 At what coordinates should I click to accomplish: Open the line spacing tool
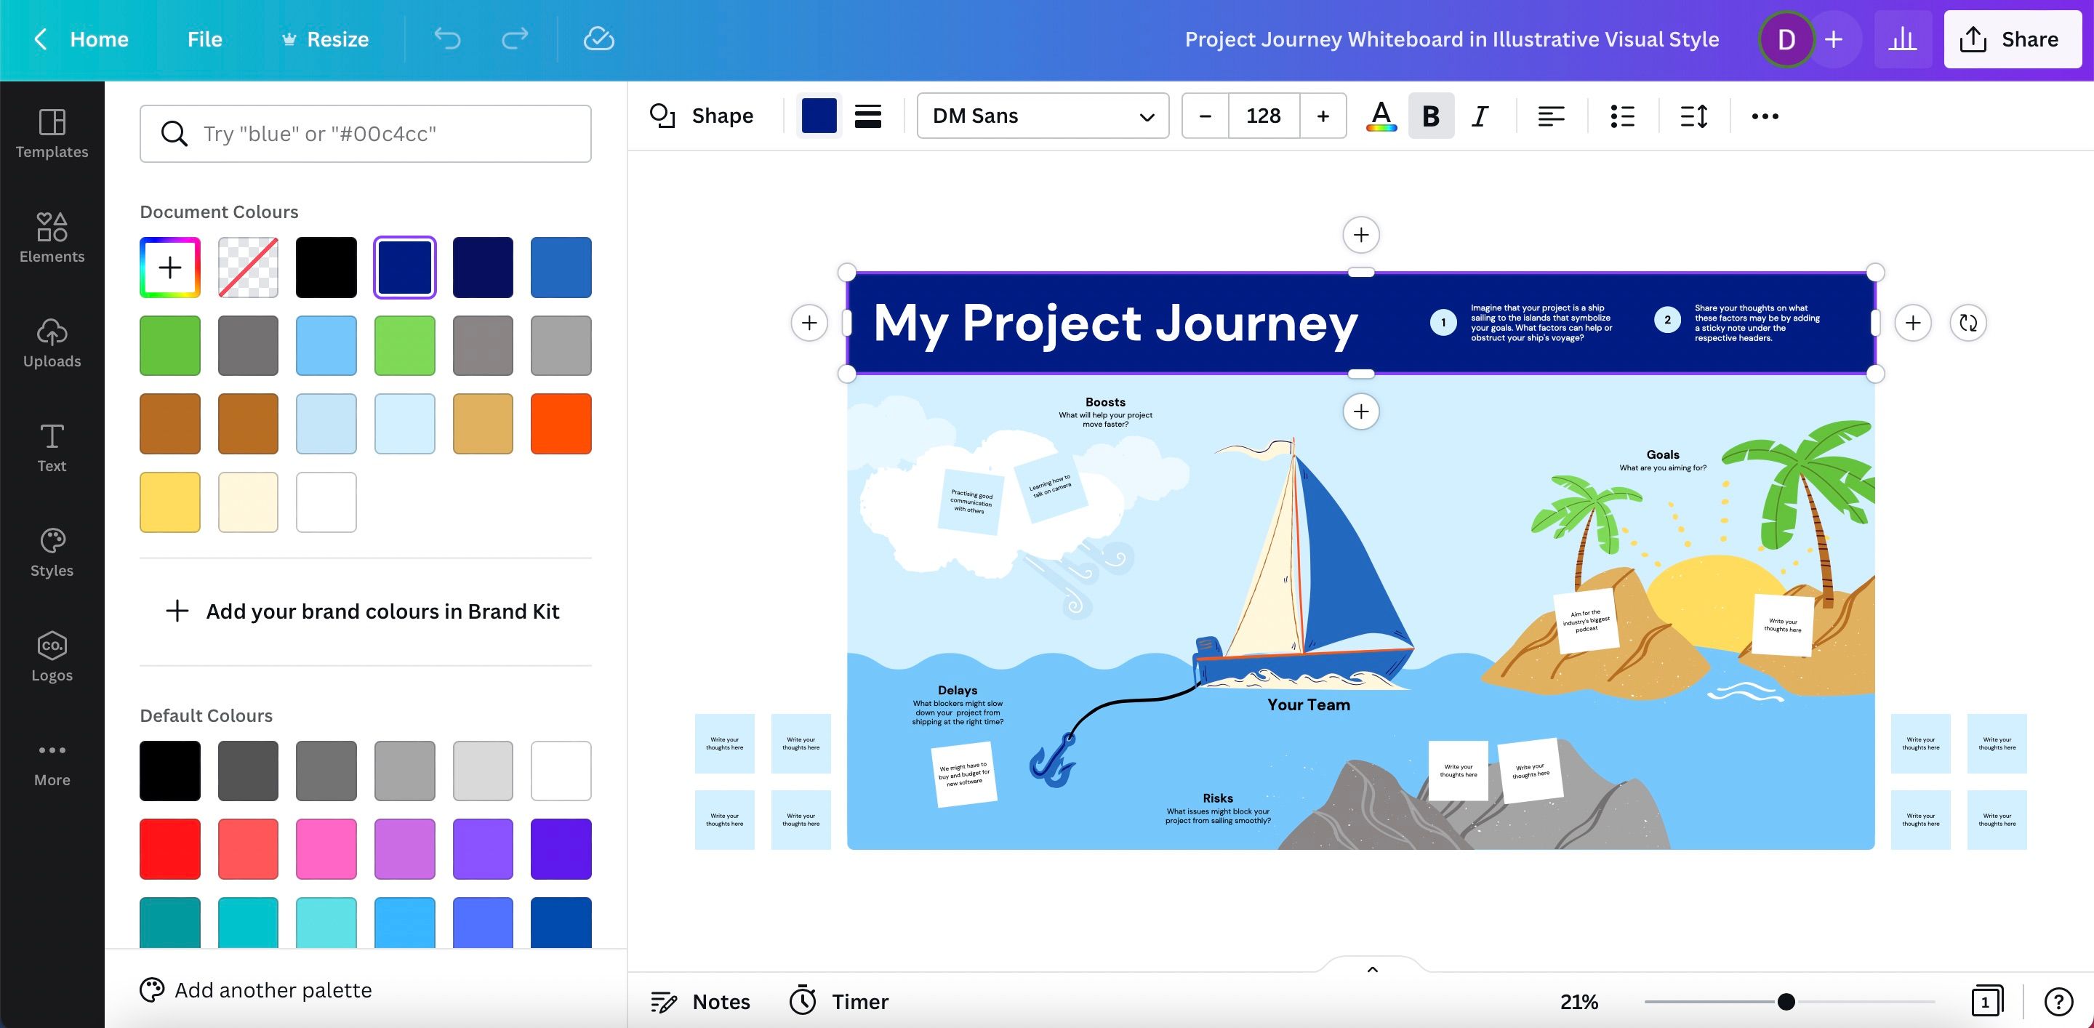pyautogui.click(x=1693, y=116)
